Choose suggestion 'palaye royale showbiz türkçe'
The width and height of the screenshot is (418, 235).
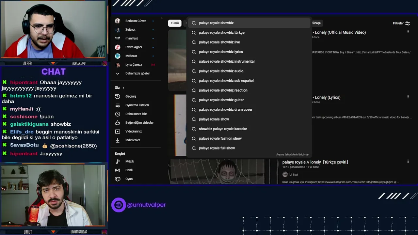(x=249, y=33)
